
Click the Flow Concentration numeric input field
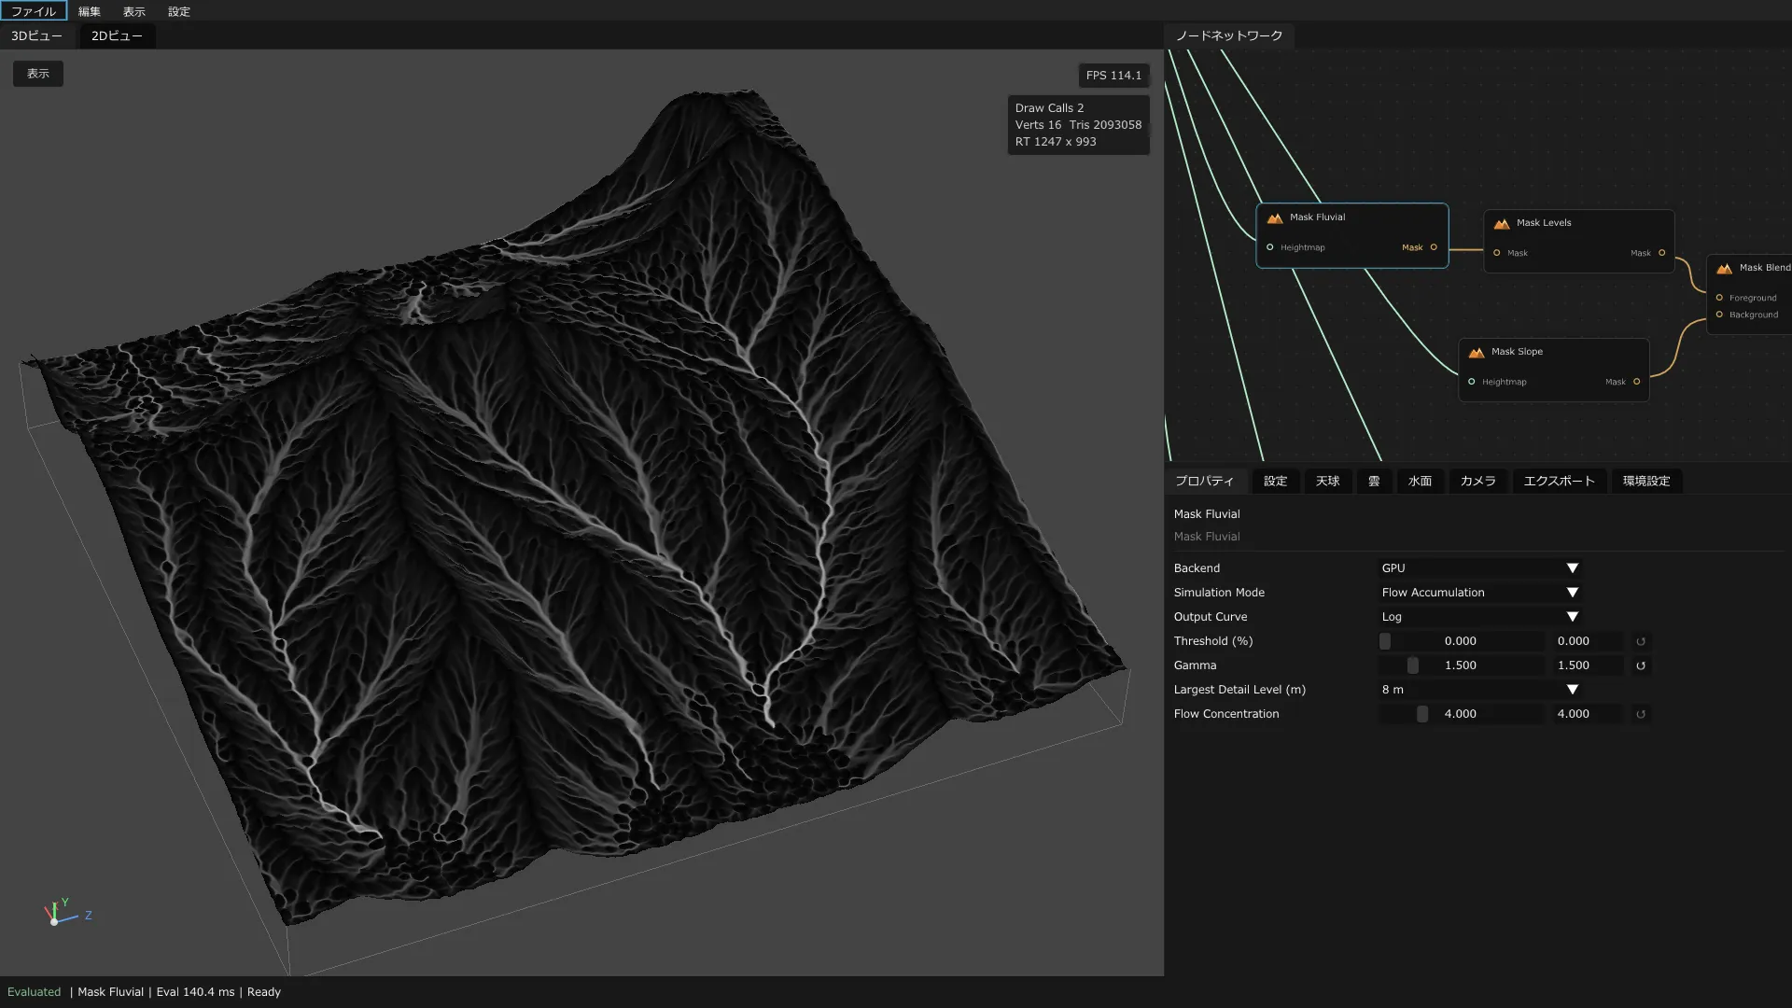click(x=1588, y=714)
